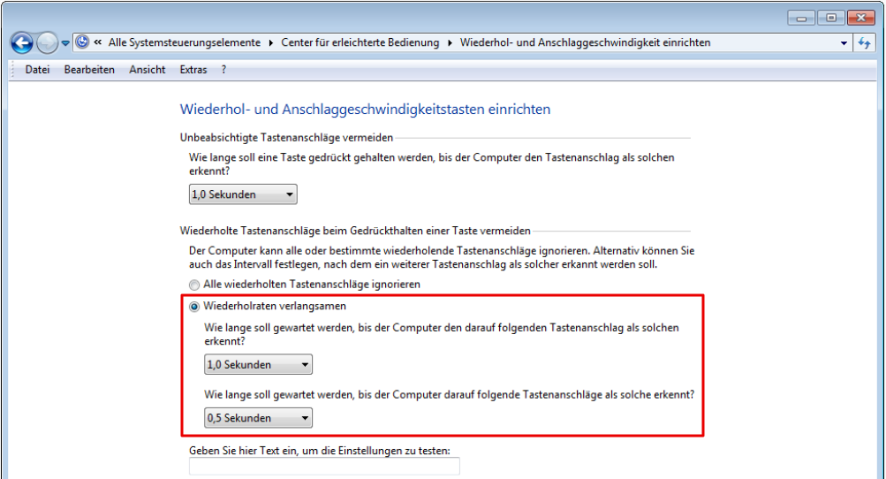Open address bar history dropdown arrow

844,43
